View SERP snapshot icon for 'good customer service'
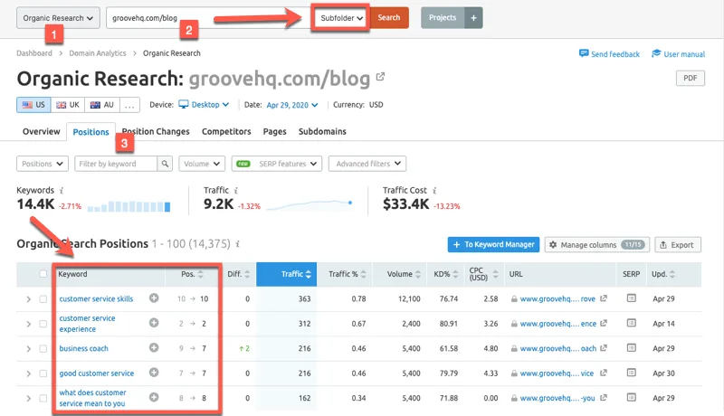 (631, 373)
